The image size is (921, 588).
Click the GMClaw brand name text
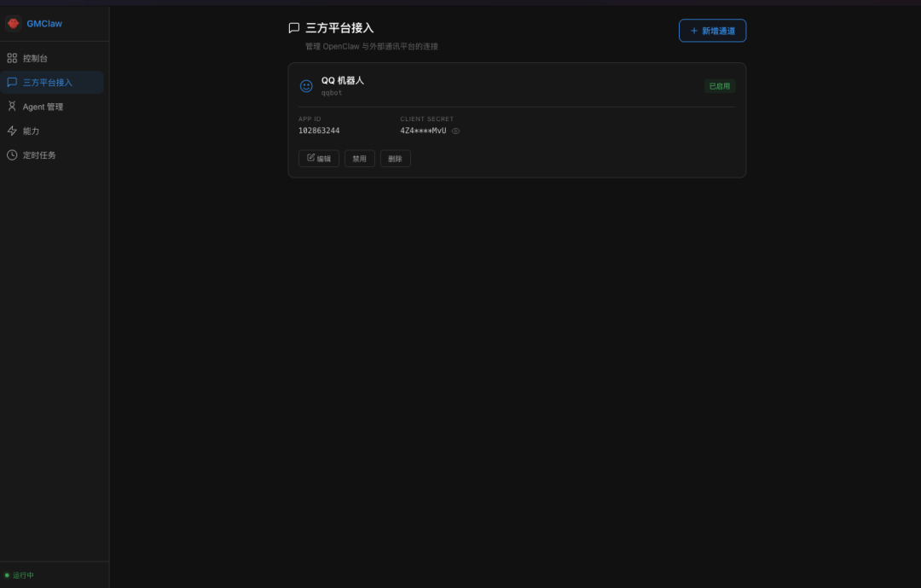(x=44, y=24)
